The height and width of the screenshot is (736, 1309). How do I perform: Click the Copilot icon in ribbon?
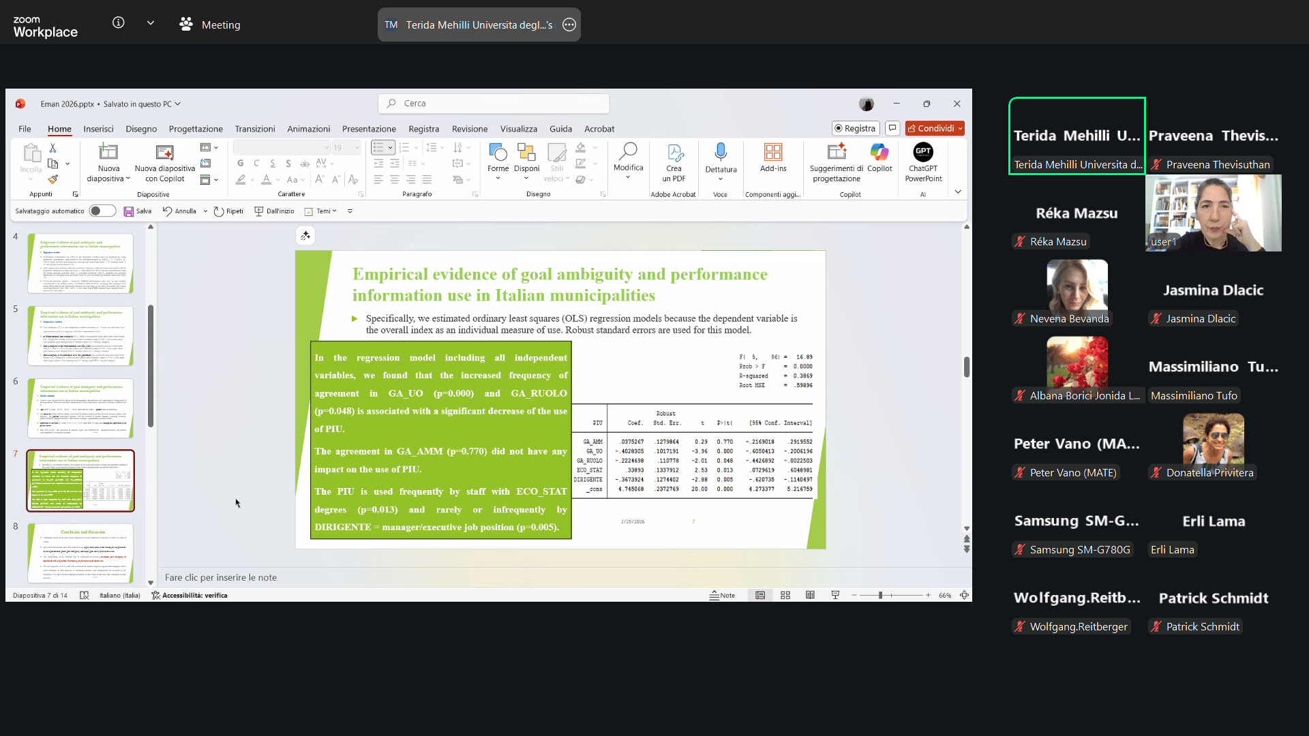[x=879, y=152]
